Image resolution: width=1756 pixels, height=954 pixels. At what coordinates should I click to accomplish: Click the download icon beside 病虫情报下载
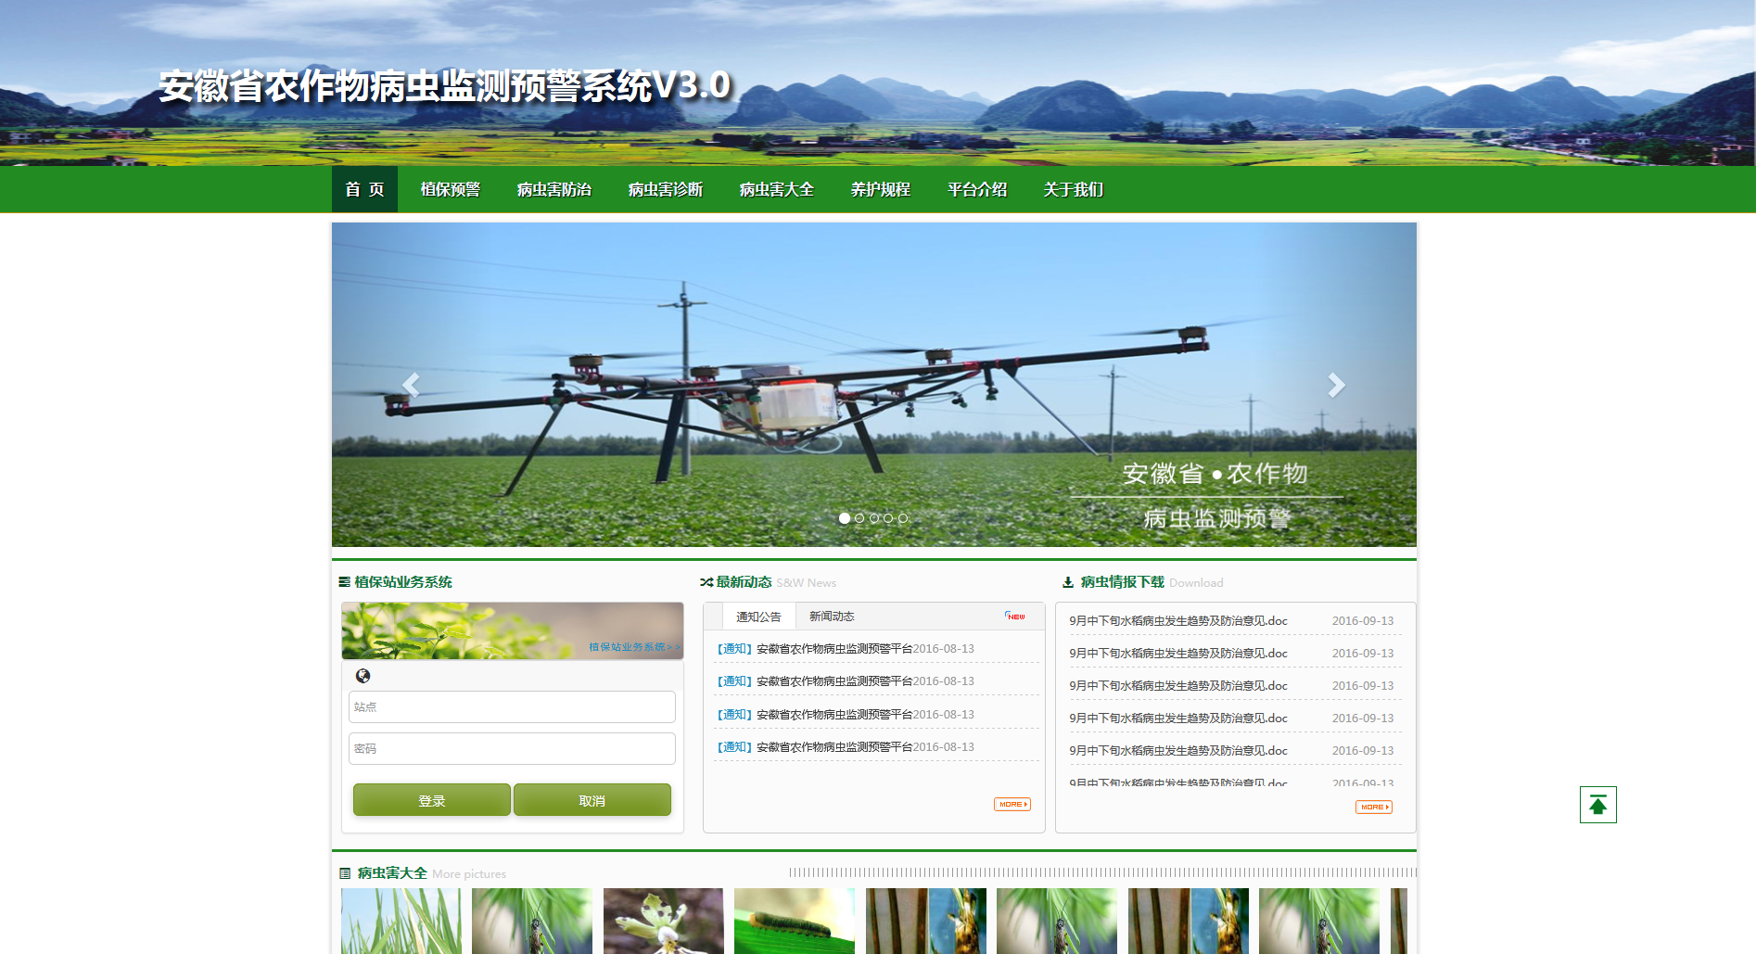click(1068, 582)
